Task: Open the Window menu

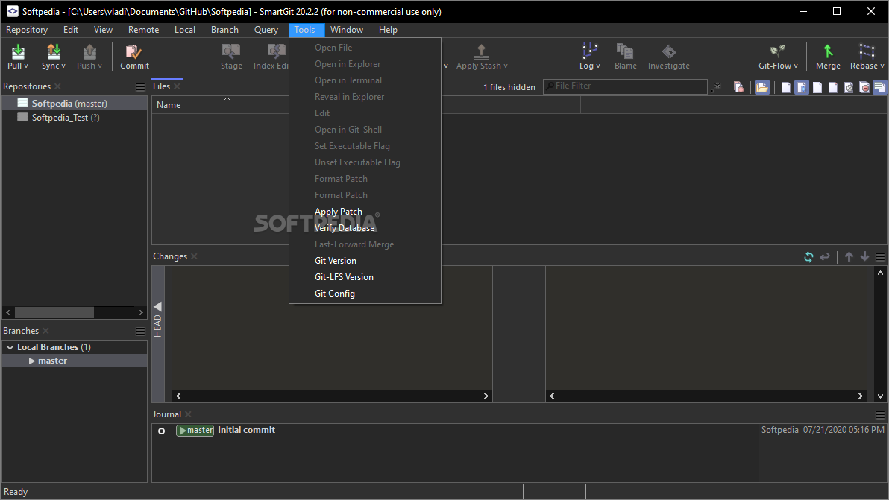Action: (346, 30)
